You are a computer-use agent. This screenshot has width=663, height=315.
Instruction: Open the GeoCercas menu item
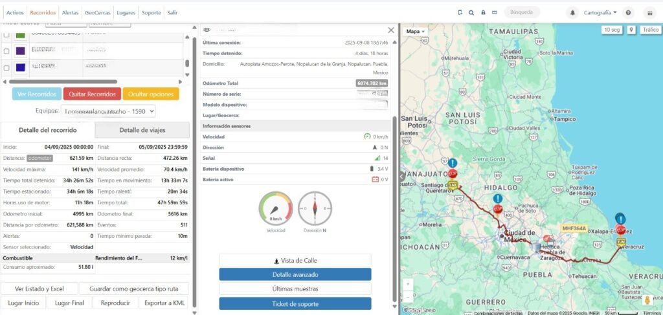coord(97,12)
